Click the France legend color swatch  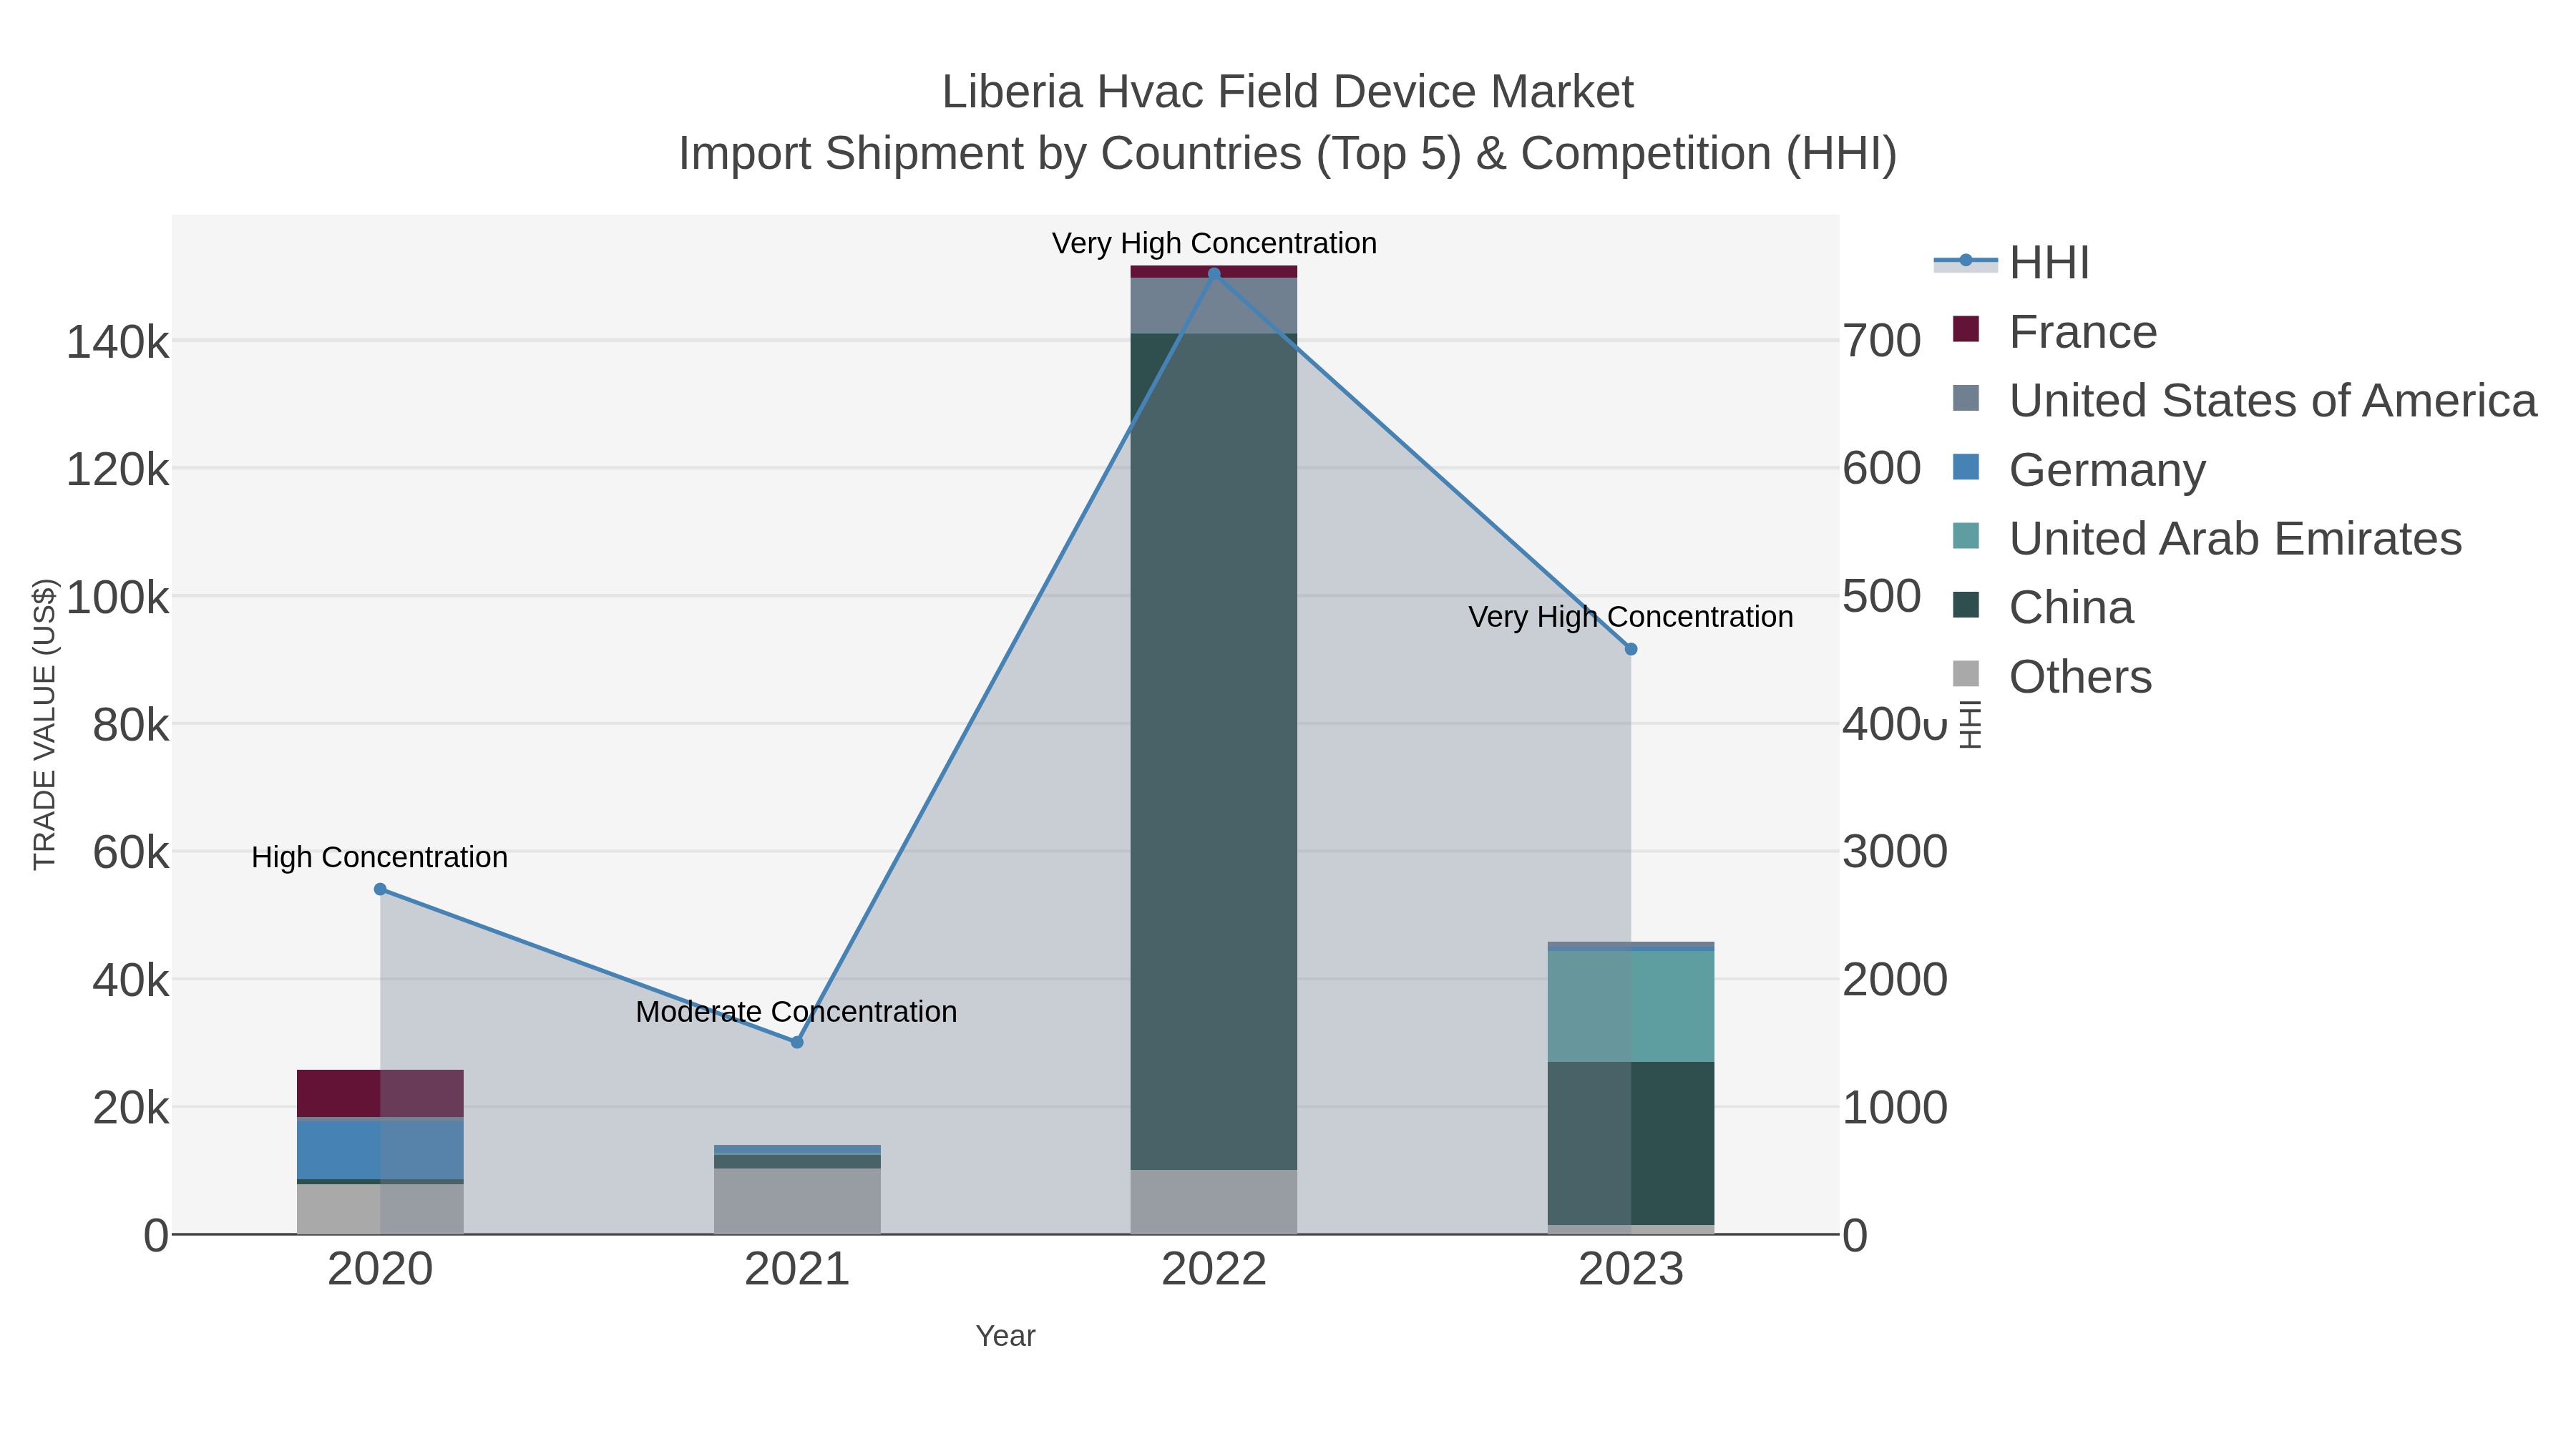pos(1966,330)
